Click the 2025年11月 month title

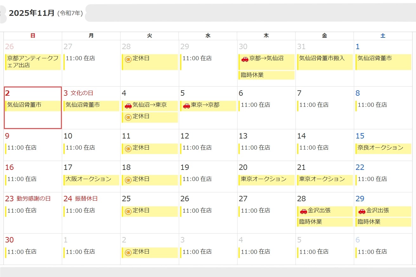32,13
